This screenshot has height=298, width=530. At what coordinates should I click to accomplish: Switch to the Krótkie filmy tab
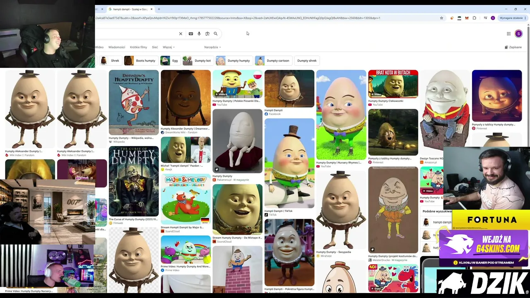138,47
